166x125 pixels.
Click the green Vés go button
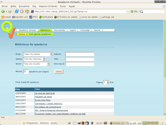coord(134,11)
